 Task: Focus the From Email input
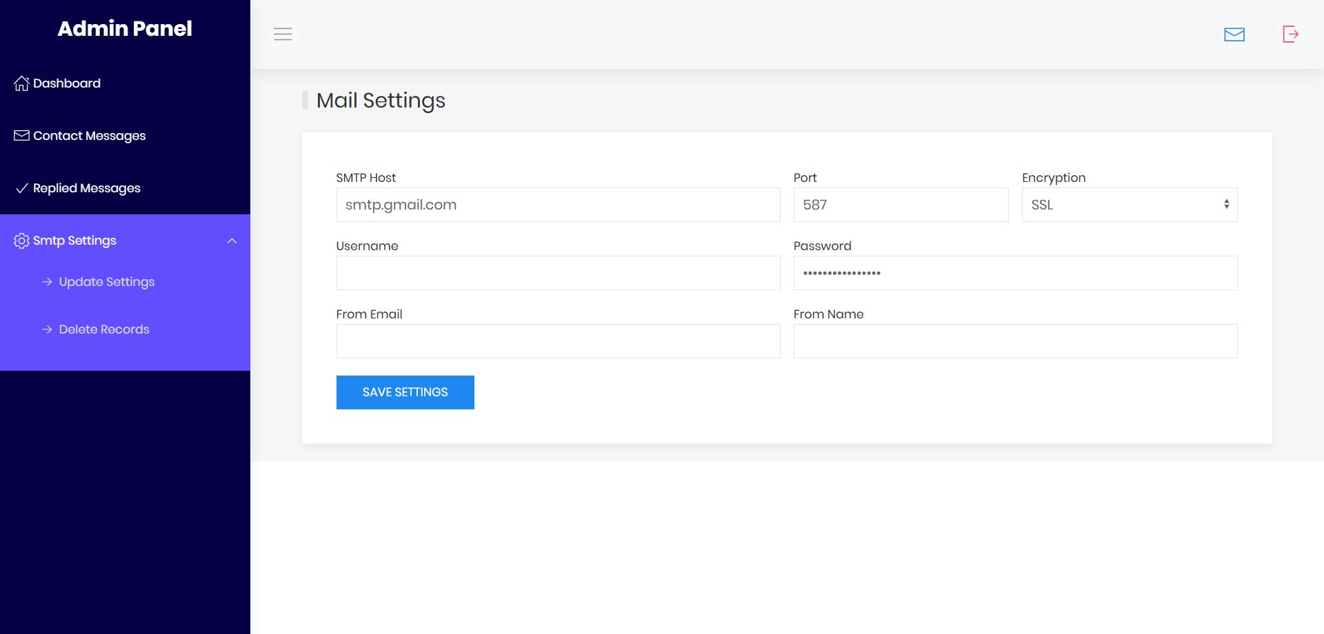click(x=558, y=341)
